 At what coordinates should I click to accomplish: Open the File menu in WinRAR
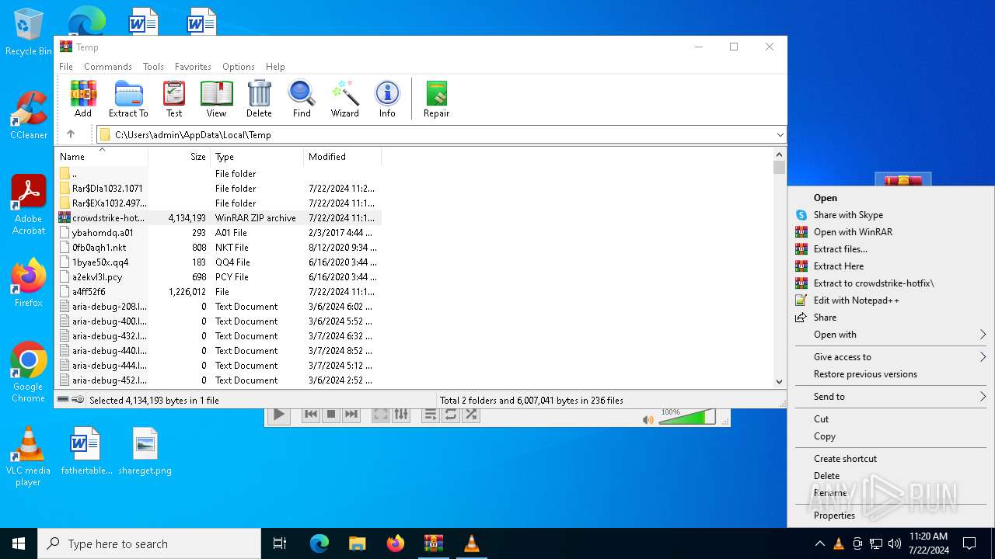click(66, 67)
